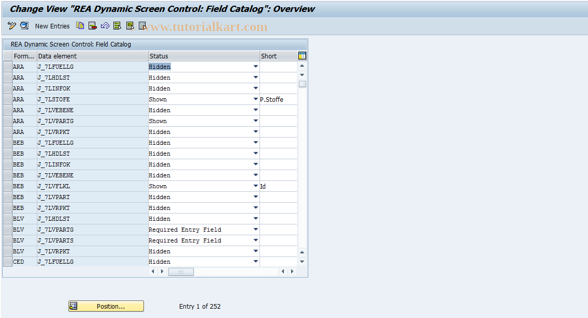Open the Status dropdown showing Required Entry Field
The height and width of the screenshot is (318, 588).
255,229
